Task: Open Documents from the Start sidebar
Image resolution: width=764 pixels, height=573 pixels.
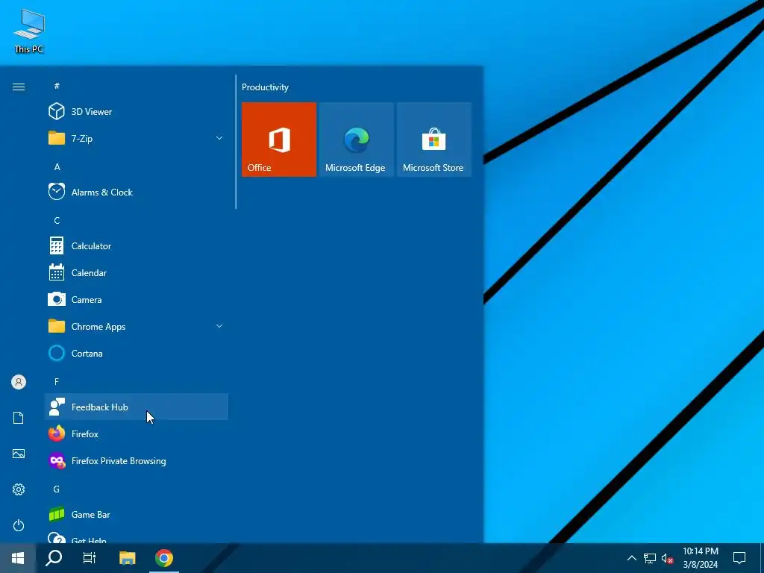Action: 19,418
